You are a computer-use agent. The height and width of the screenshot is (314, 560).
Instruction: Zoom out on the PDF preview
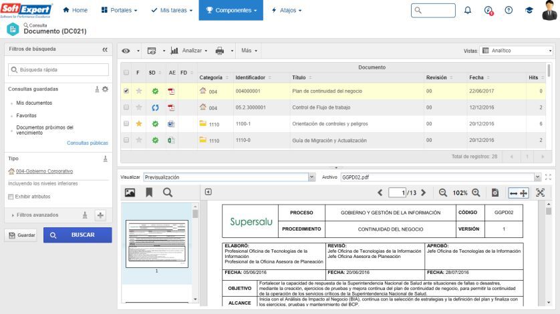click(442, 192)
